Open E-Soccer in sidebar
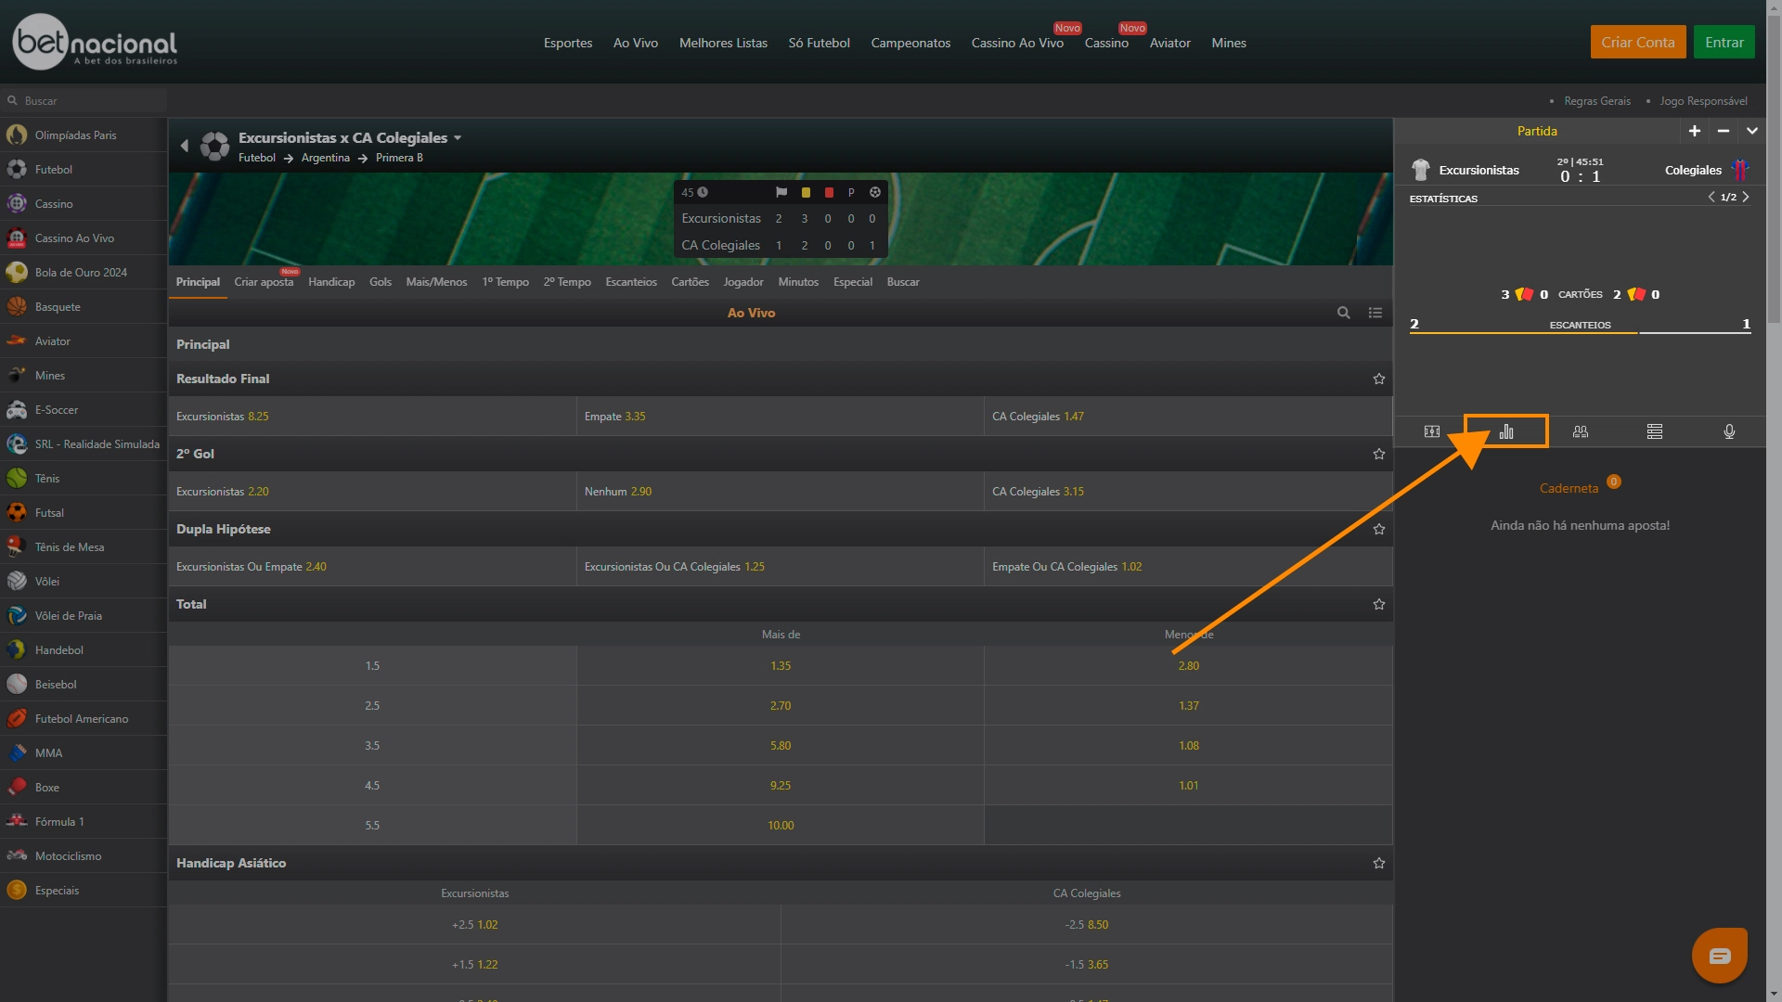The image size is (1782, 1002). coord(84,409)
